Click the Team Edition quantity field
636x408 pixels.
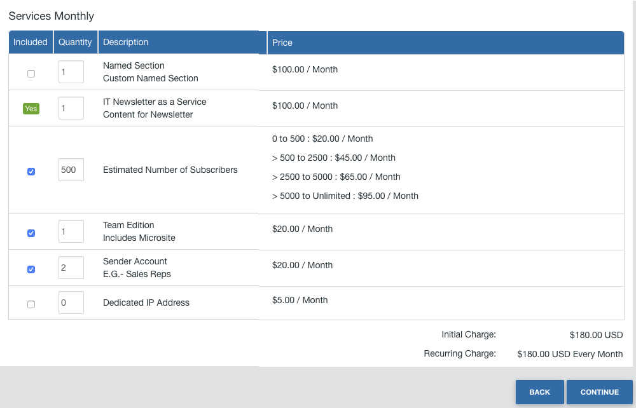click(71, 231)
